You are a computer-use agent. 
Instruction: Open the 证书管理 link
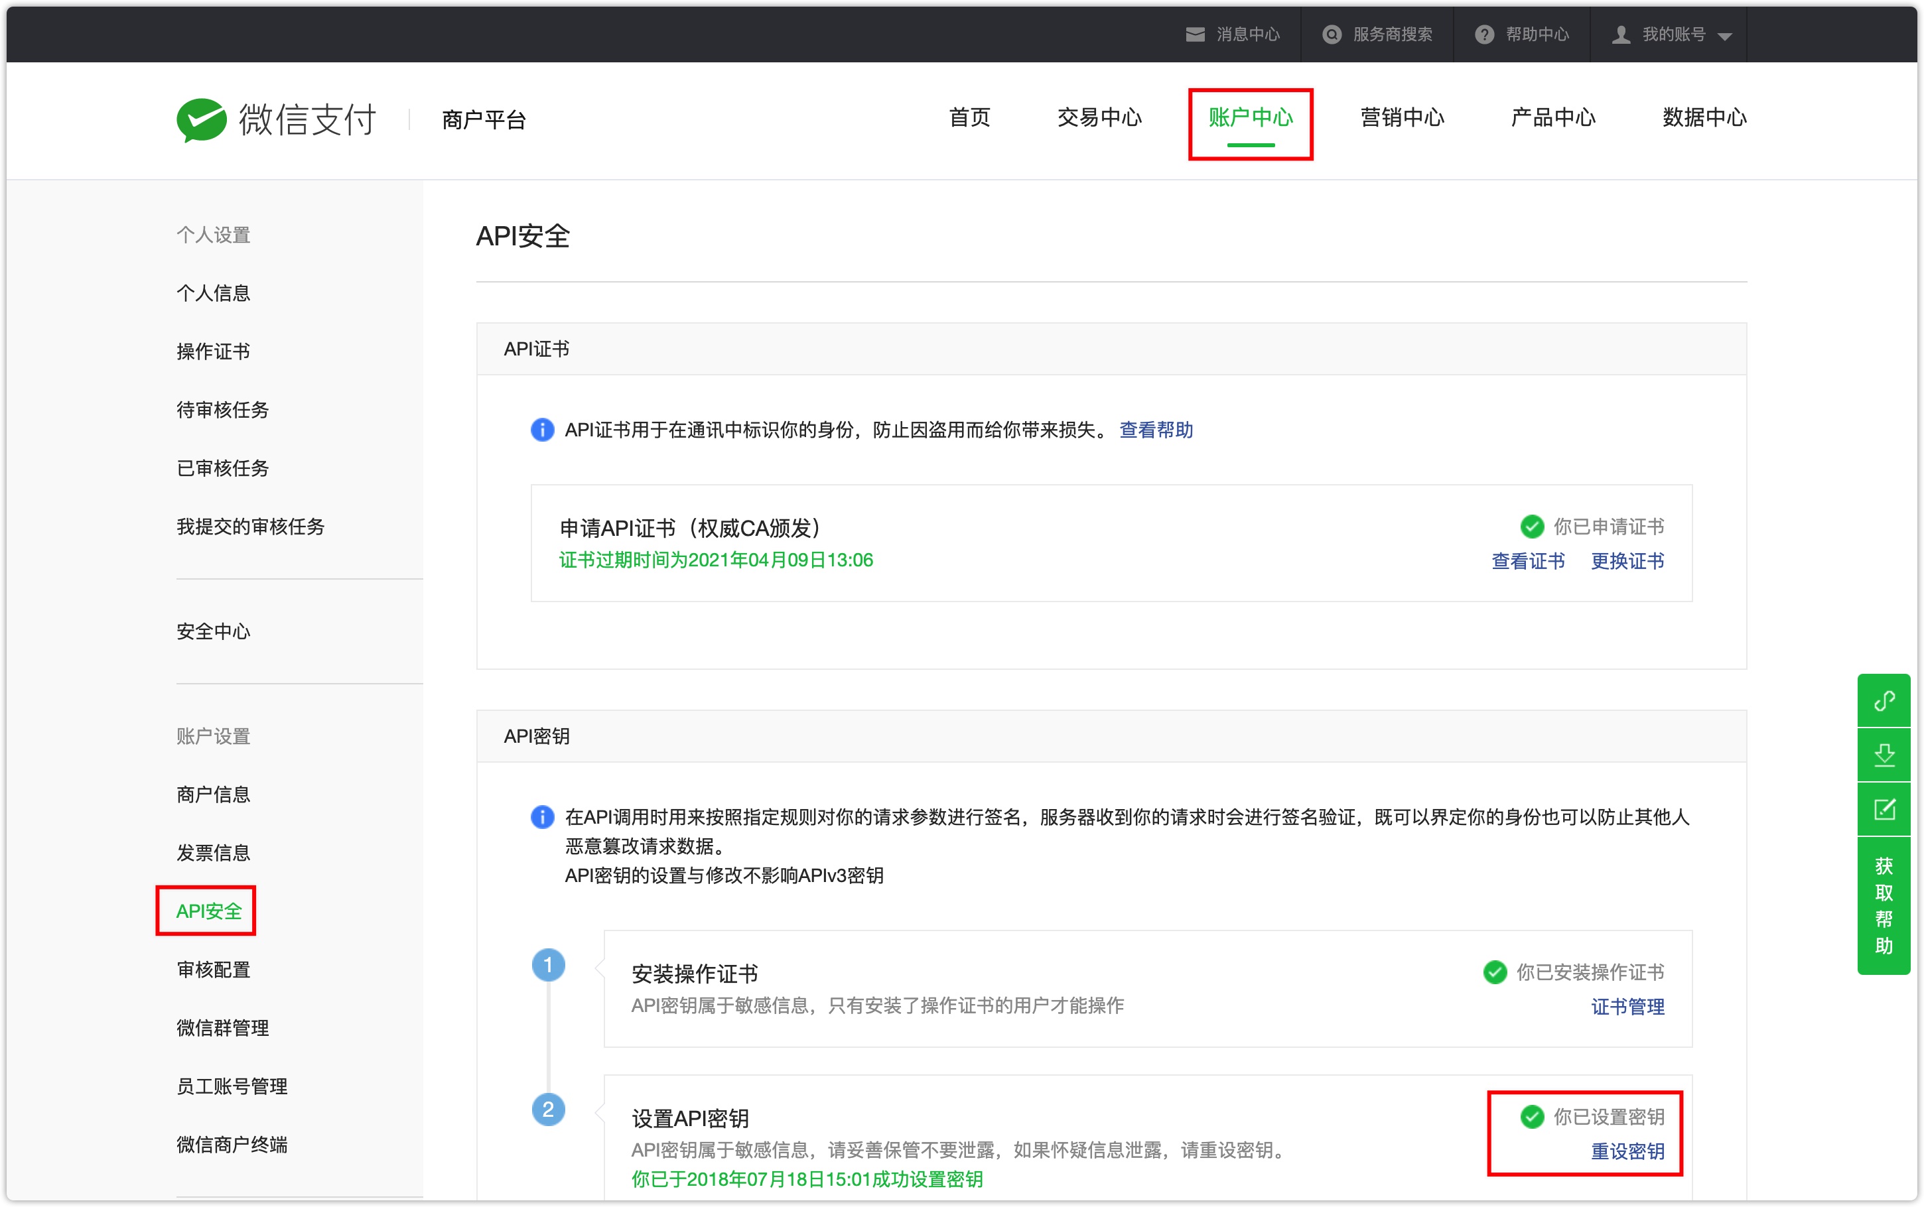pos(1627,1007)
